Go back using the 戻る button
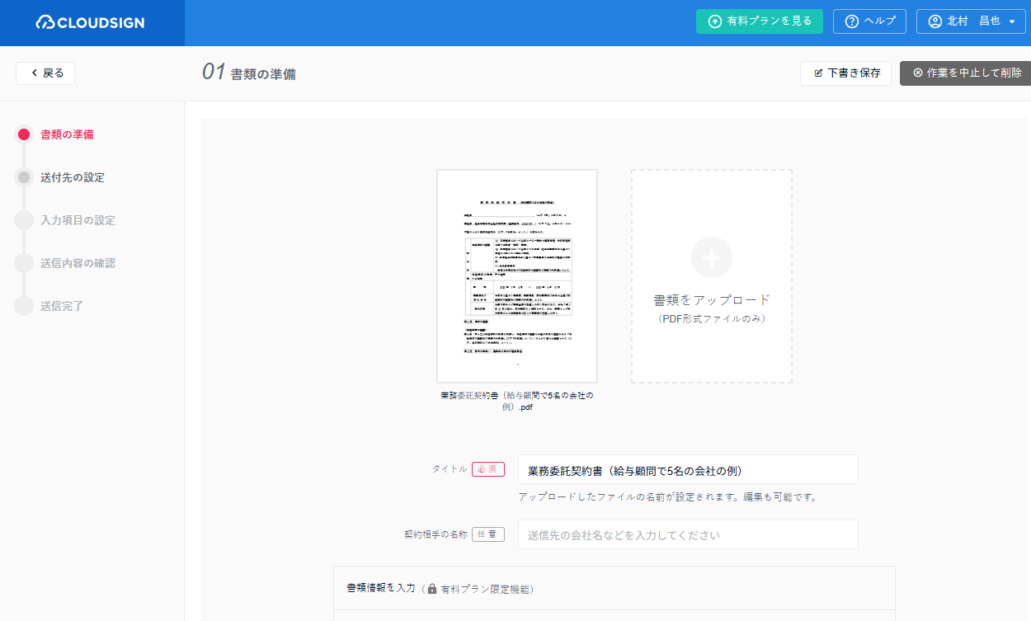This screenshot has width=1031, height=621. pos(45,73)
